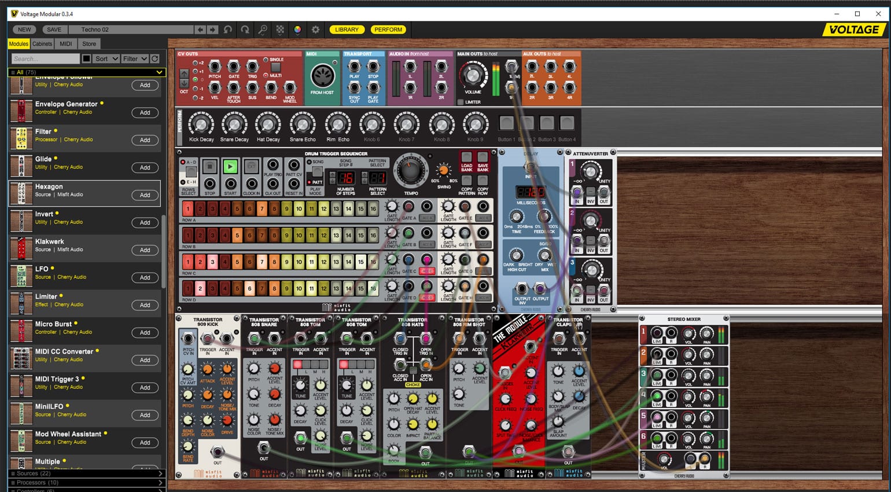The image size is (891, 492).
Task: Toggle step 3 in Row C
Action: 212,262
